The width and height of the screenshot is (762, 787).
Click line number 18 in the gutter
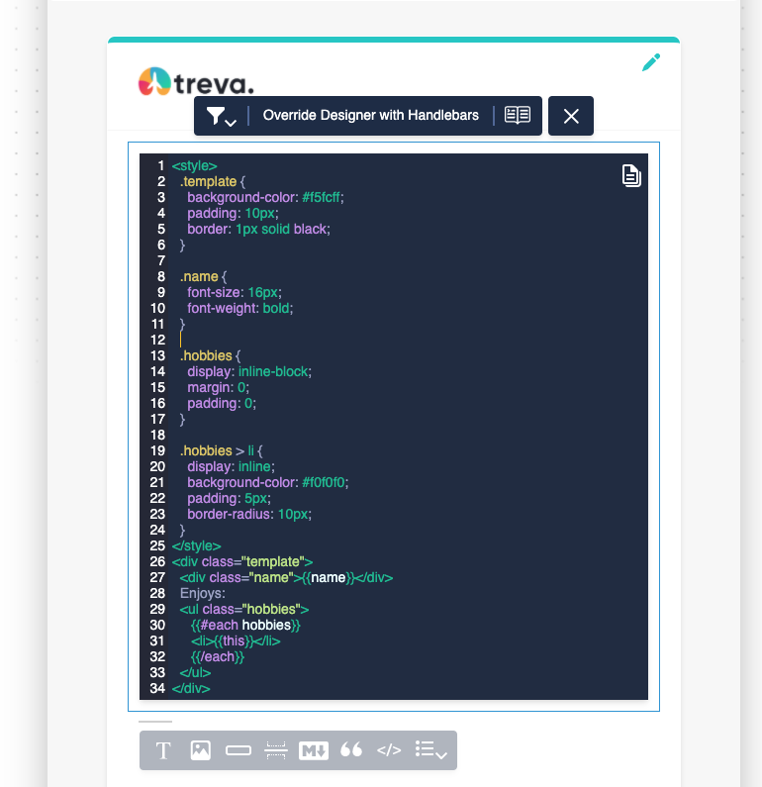click(x=157, y=436)
